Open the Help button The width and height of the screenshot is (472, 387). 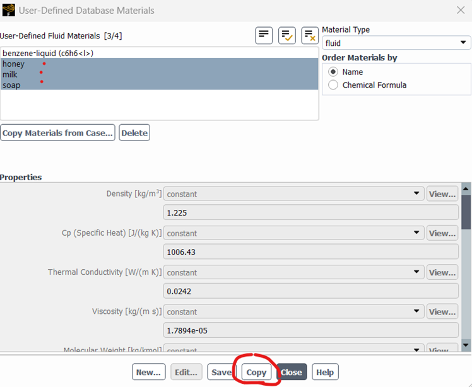point(324,372)
